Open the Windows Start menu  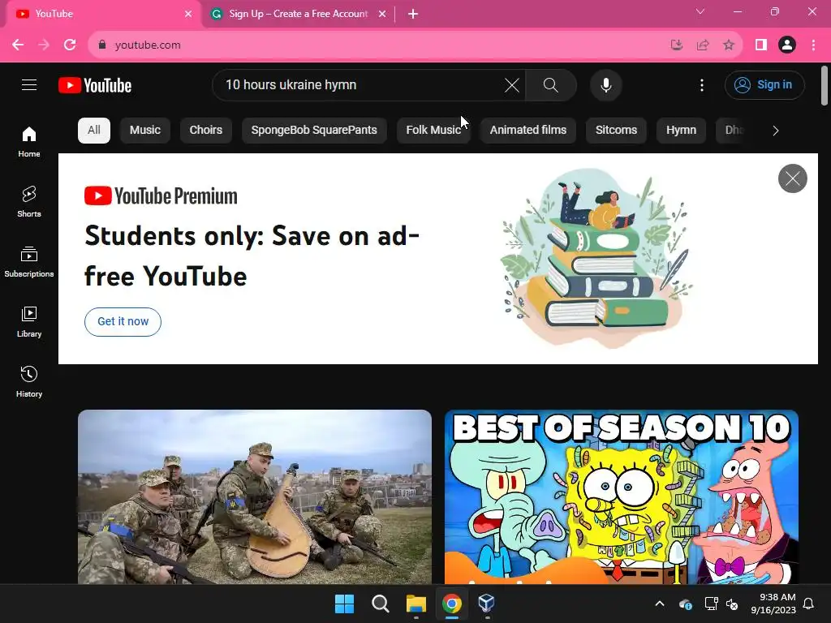coord(344,604)
